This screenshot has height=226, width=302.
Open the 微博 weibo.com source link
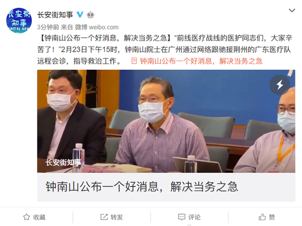click(97, 27)
